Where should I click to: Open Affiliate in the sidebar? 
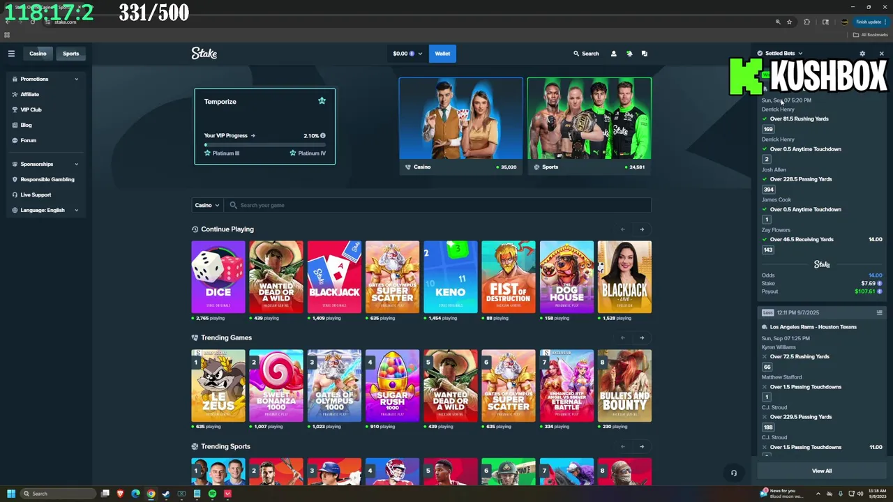(x=29, y=94)
